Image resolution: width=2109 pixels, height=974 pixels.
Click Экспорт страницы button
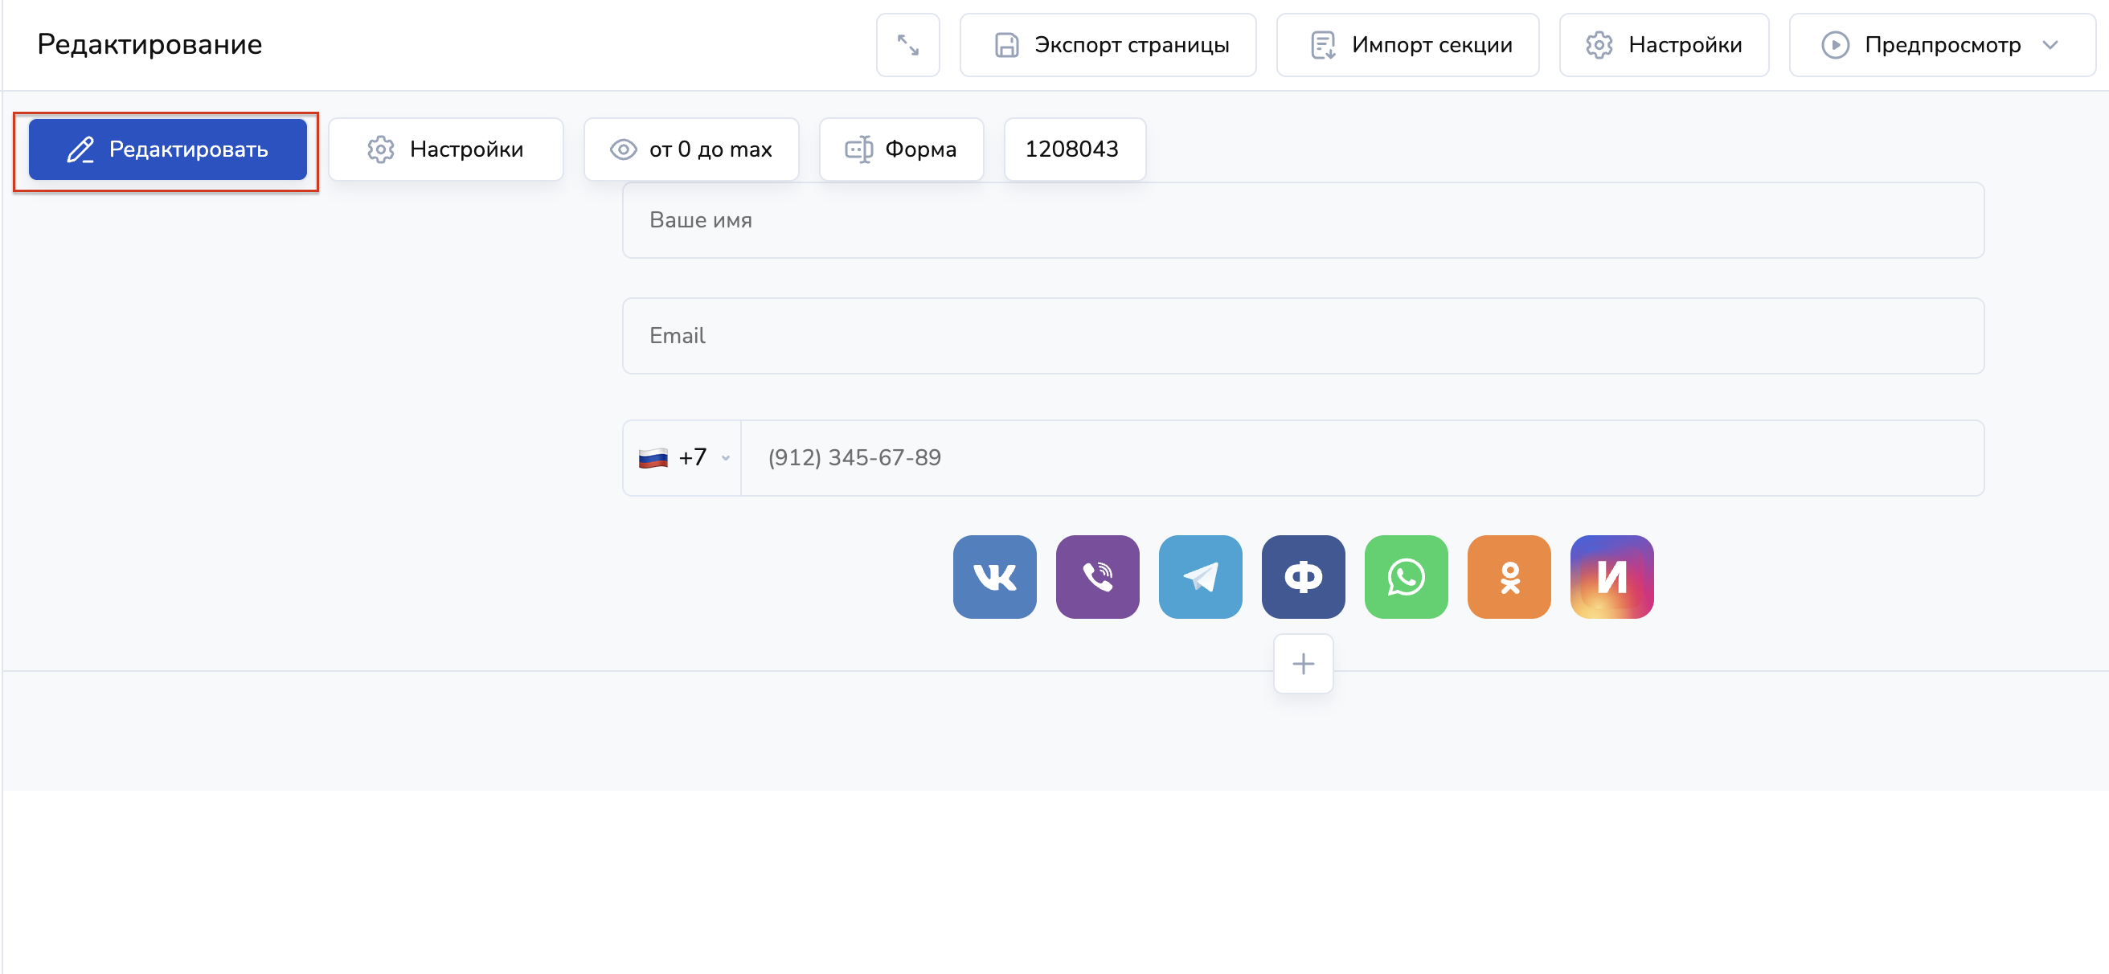click(x=1108, y=45)
